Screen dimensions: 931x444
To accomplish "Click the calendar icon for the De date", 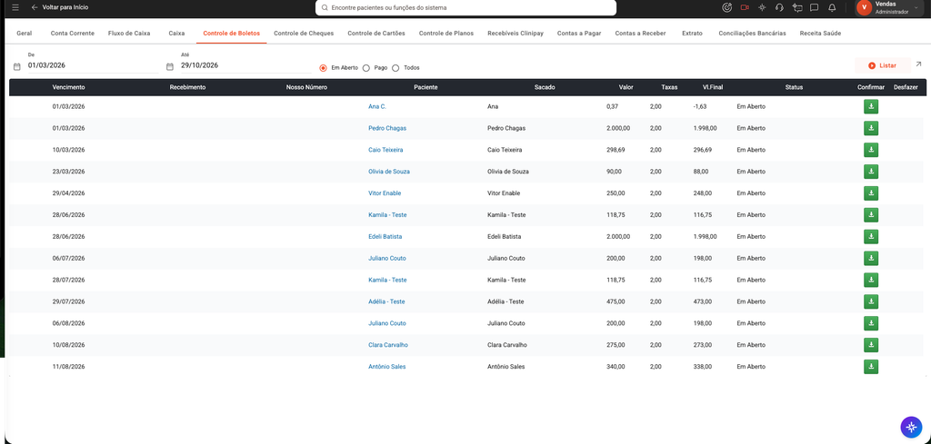I will coord(16,67).
